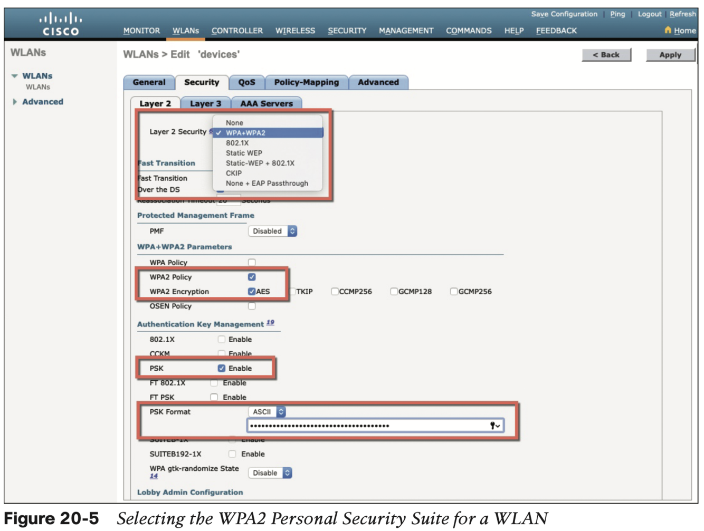Choose Static-WEP + 802.1X option
The width and height of the screenshot is (704, 531).
click(x=268, y=163)
